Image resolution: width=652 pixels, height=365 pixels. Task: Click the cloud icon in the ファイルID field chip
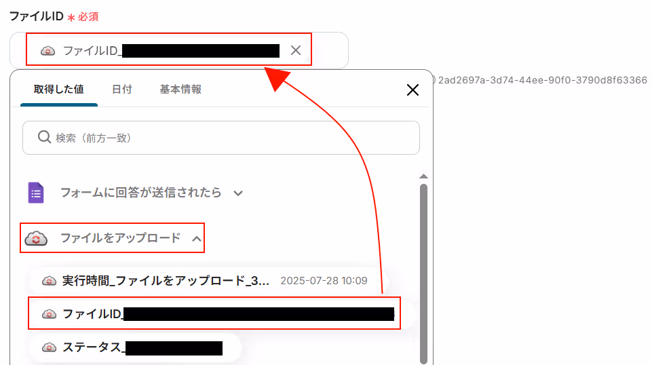coord(47,51)
